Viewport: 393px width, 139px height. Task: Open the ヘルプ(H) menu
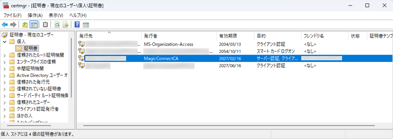(78, 15)
